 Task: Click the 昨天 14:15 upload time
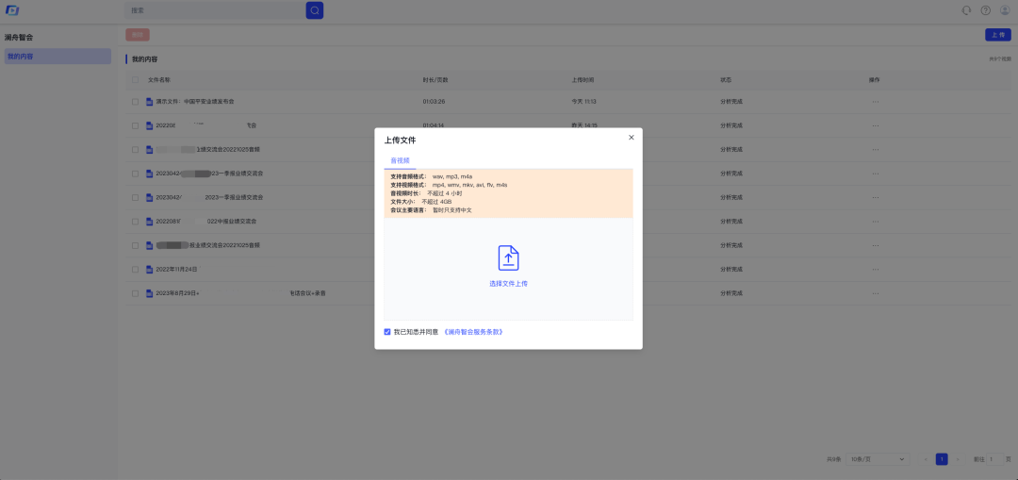point(584,126)
